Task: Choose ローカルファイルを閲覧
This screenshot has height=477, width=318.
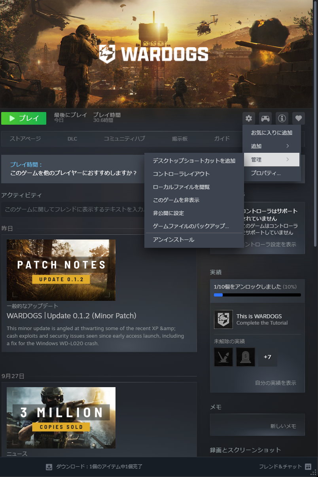Action: [194, 187]
